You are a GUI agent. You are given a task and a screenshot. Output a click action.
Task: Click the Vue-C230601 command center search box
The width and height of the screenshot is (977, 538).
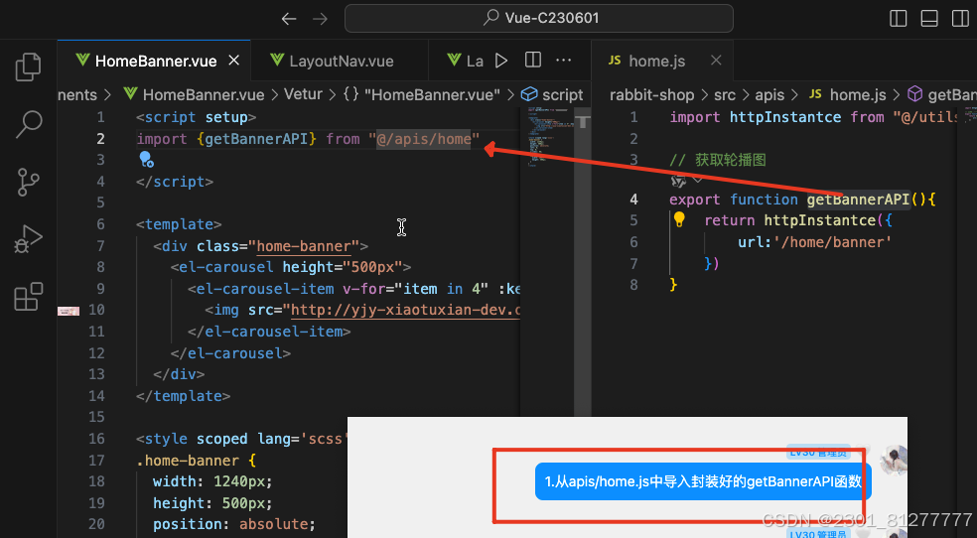[x=539, y=18]
